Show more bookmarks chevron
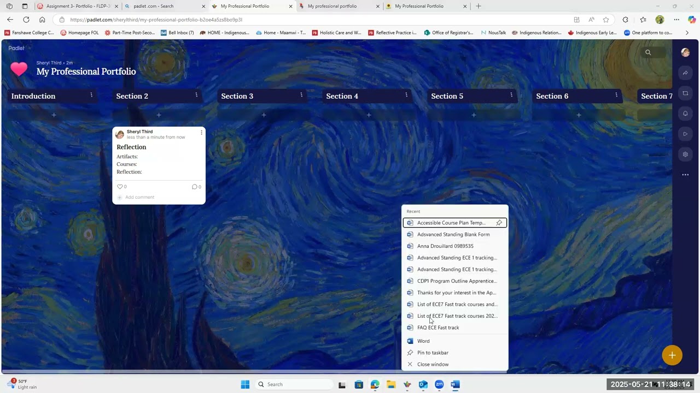This screenshot has height=393, width=700. 687,33
